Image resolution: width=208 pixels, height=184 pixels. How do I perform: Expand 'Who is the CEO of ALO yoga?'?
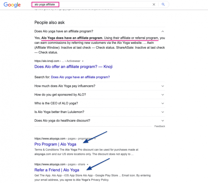pyautogui.click(x=99, y=103)
